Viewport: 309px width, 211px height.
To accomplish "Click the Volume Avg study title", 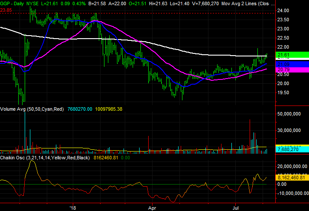I will coord(32,109).
